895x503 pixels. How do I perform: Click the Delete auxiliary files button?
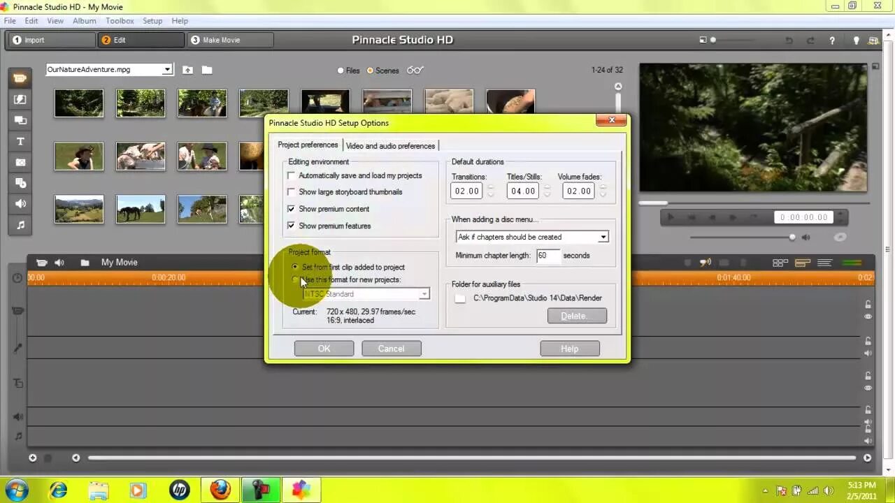[x=577, y=316]
